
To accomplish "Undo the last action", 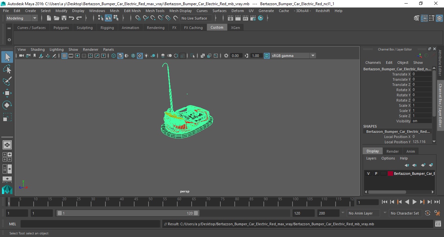I will [71, 18].
